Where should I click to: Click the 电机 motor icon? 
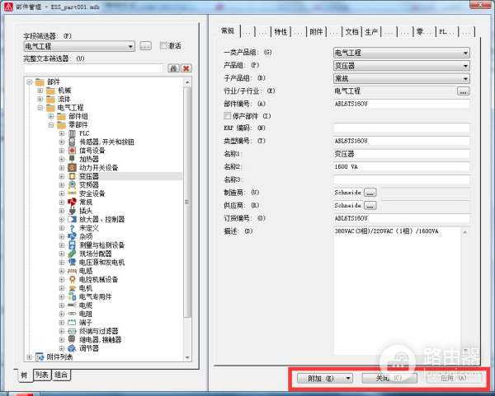coord(72,288)
